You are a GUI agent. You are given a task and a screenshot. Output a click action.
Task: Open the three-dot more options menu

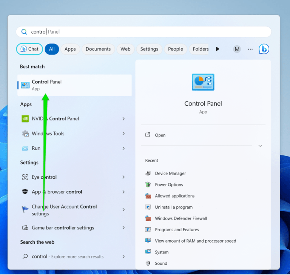click(x=250, y=49)
